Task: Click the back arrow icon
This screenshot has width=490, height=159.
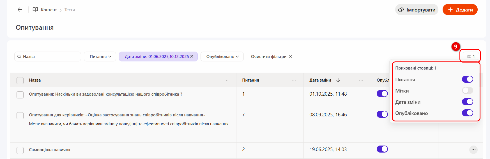Action: 20,10
